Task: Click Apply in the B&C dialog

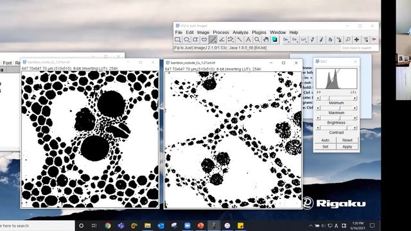Action: pyautogui.click(x=347, y=147)
